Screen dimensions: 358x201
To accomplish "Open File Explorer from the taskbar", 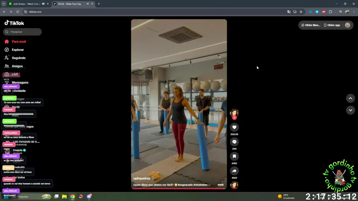I will [x=64, y=197].
